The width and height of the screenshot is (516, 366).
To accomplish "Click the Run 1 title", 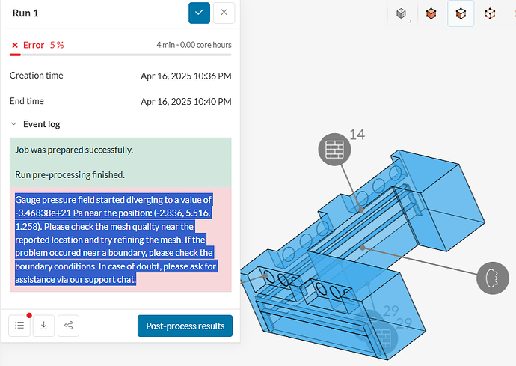I will [25, 13].
